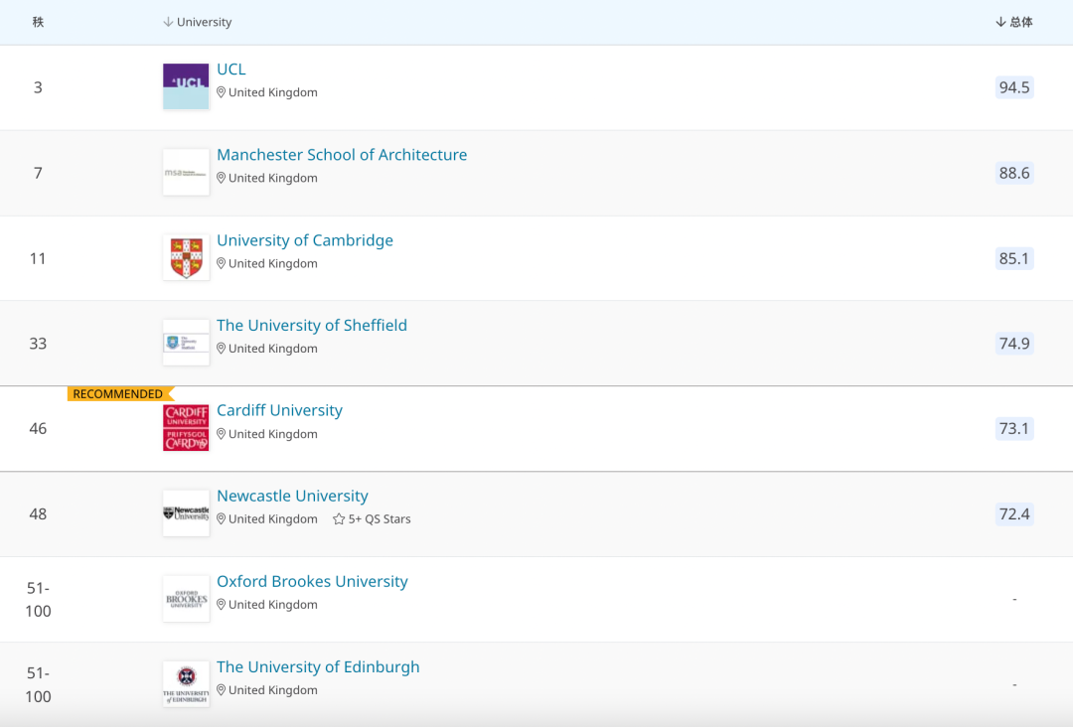Click the RECOMMENDED badge above Cardiff
The height and width of the screenshot is (727, 1073).
click(118, 394)
